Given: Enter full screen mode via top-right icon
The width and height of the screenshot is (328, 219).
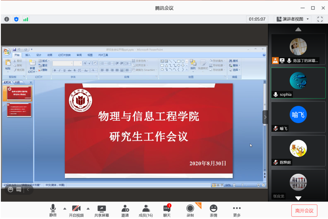Looking at the screenshot, I should pyautogui.click(x=321, y=19).
